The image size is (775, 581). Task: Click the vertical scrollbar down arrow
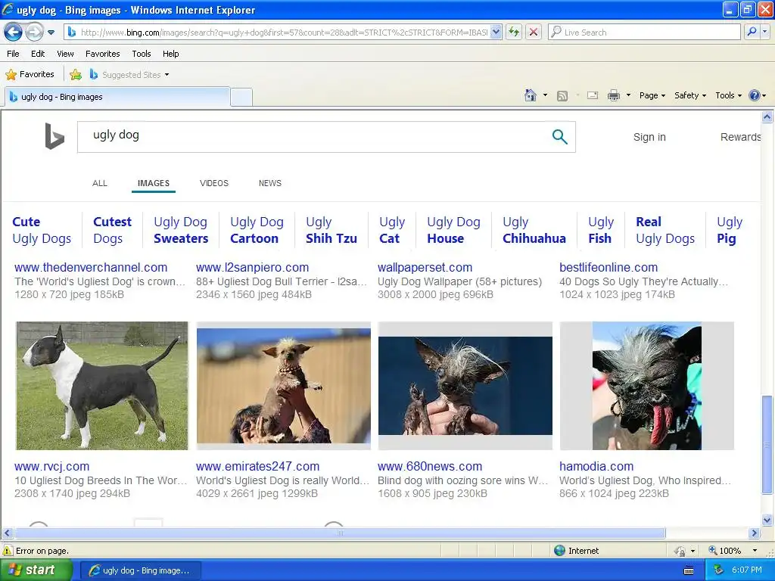(767, 520)
